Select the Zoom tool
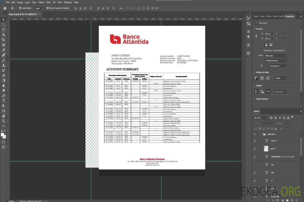This screenshot has width=304, height=202. point(3,121)
